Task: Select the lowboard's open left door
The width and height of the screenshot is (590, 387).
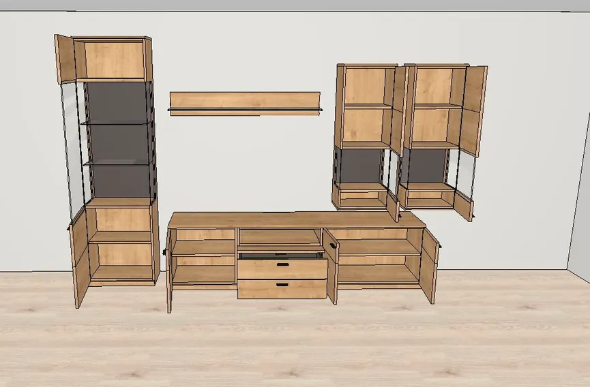Action: 169,270
